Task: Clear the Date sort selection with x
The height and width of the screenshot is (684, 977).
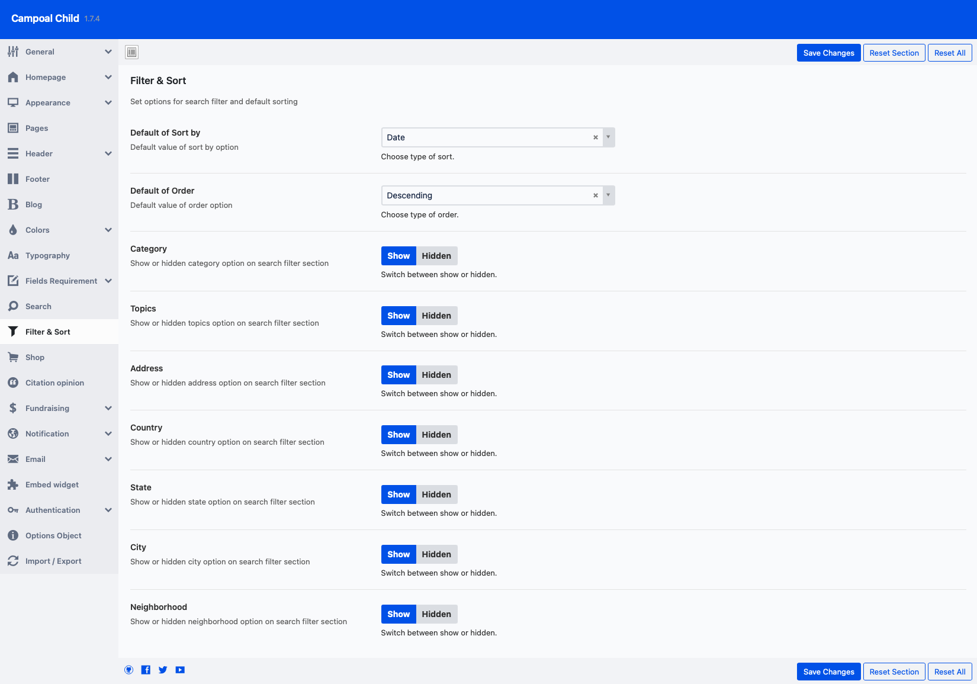Action: click(x=595, y=137)
